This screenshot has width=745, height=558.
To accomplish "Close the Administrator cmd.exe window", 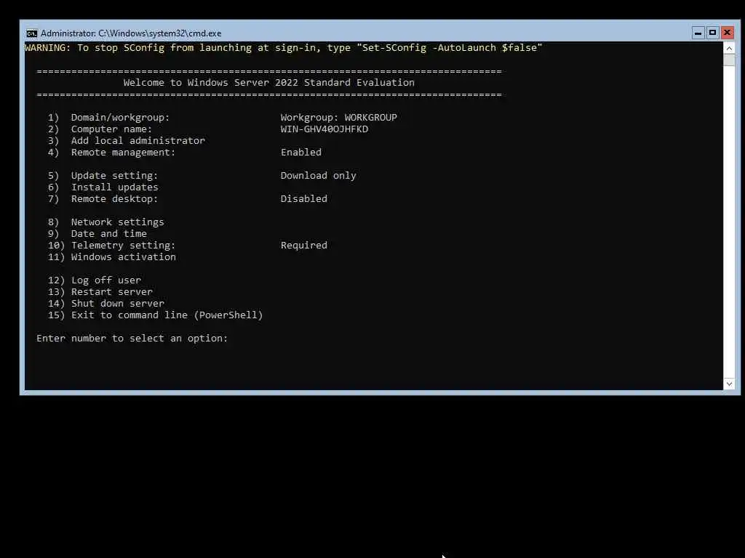I will tap(727, 33).
